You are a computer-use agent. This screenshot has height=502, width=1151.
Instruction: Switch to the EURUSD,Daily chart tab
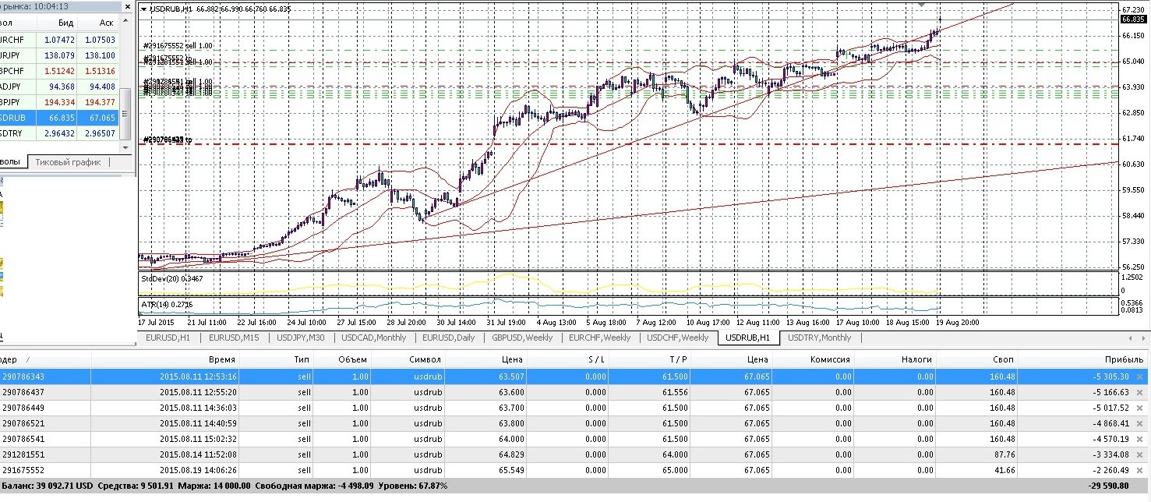pos(448,338)
